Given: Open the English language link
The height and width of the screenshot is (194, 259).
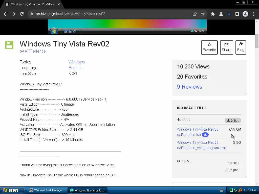Looking at the screenshot, I should pos(75,68).
